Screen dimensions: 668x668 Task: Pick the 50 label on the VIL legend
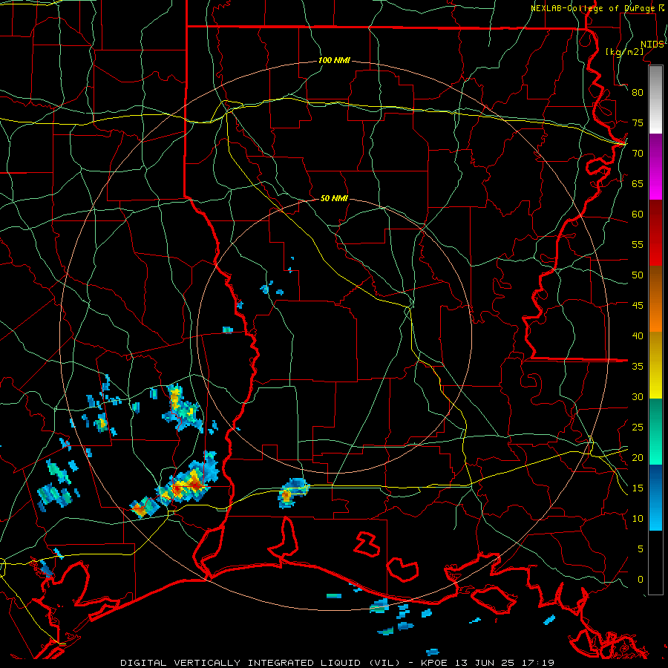click(638, 275)
